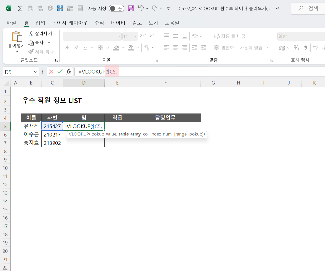This screenshot has height=271, width=325.
Task: Open the file name title dropdown chevron
Action: click(277, 9)
